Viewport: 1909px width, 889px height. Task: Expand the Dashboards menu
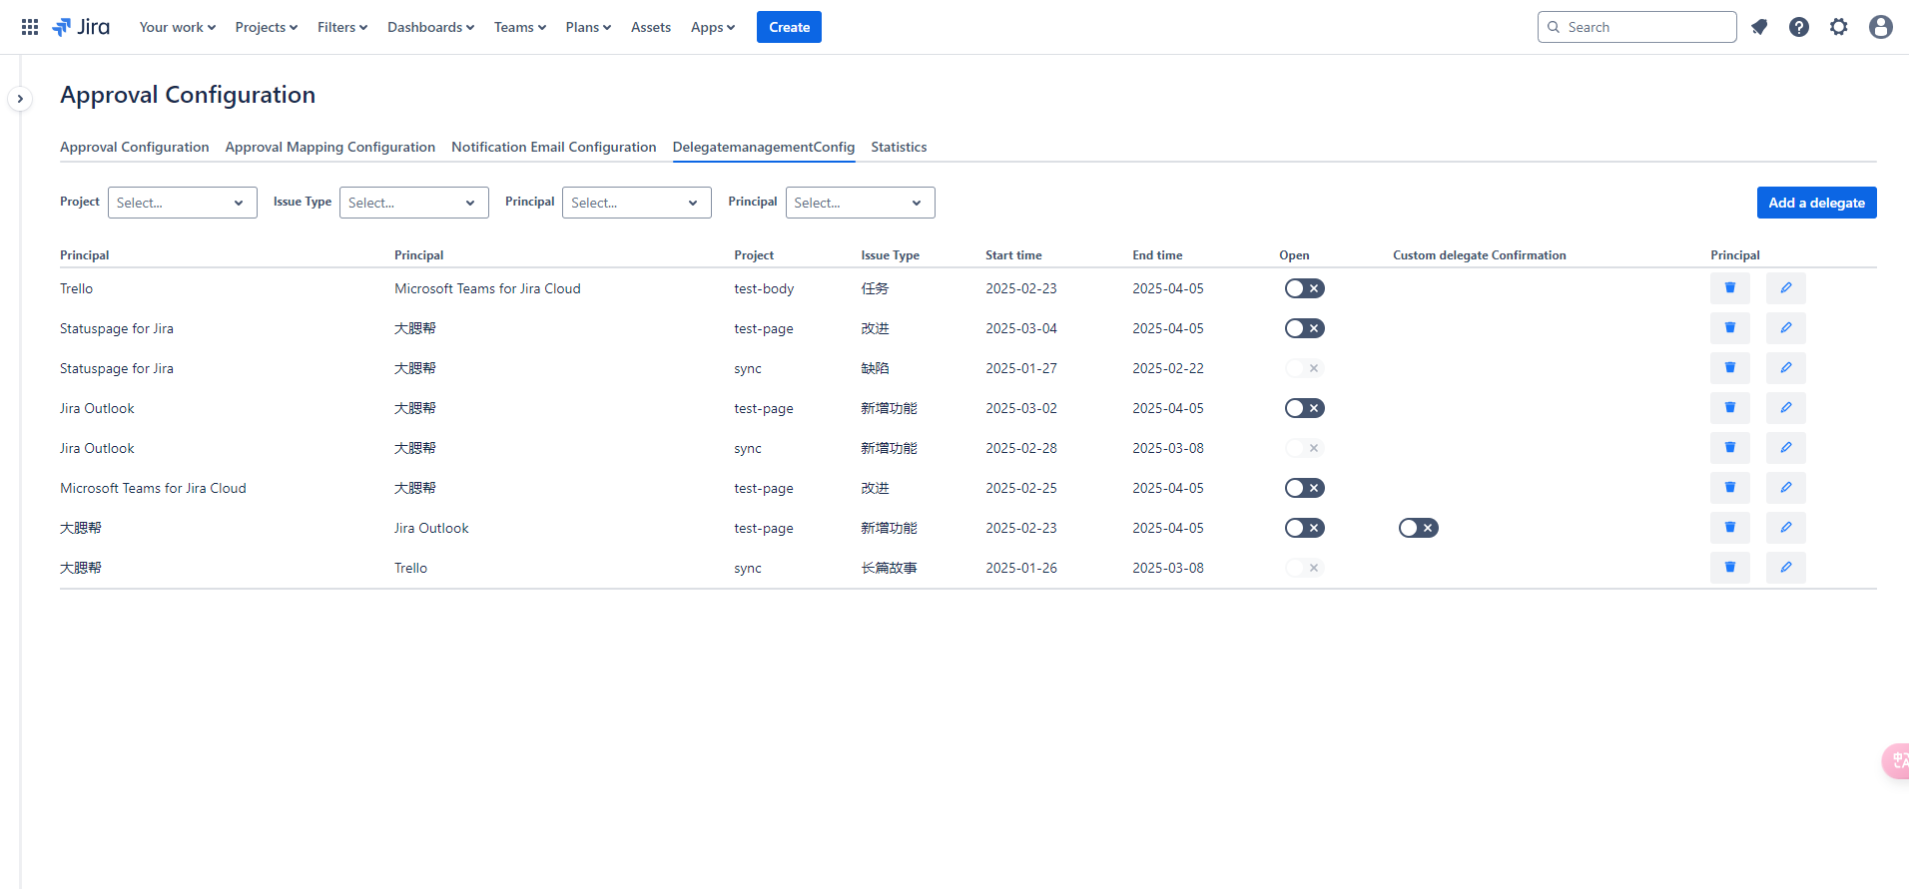tap(431, 27)
